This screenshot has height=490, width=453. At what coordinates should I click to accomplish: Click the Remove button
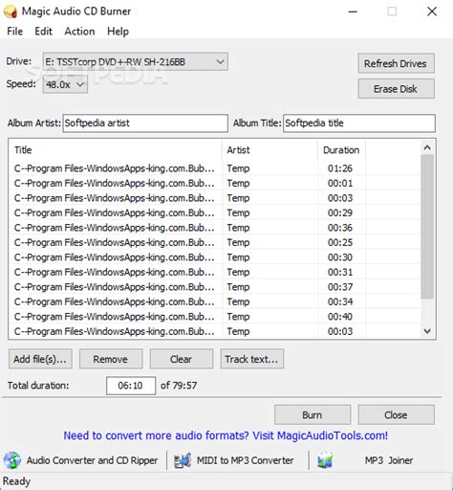pos(111,359)
